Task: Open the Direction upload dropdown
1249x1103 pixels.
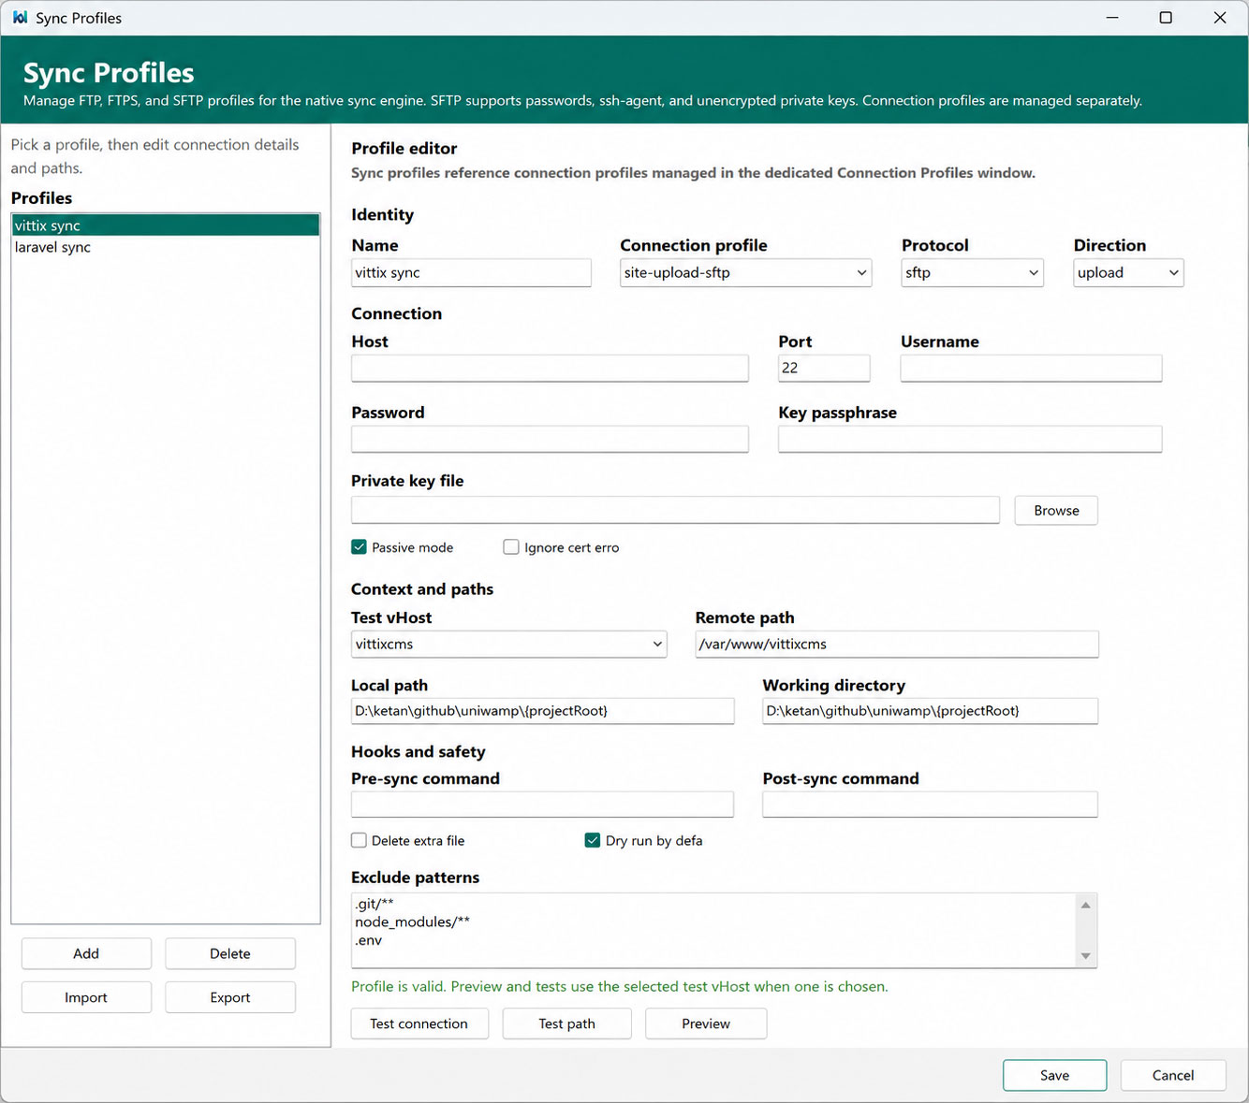Action: pyautogui.click(x=1128, y=273)
